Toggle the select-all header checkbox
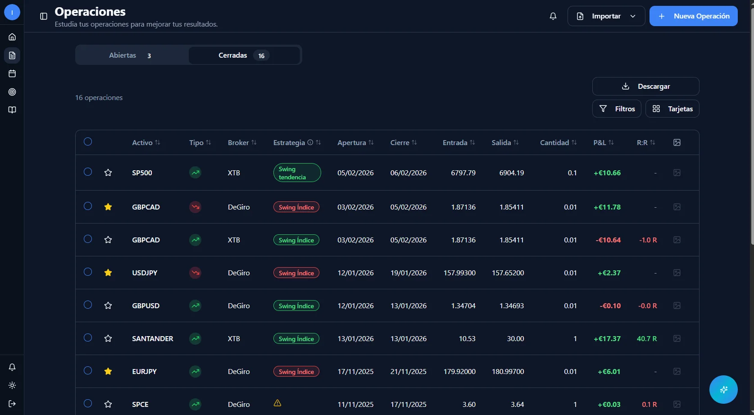The width and height of the screenshot is (754, 415). coord(88,142)
